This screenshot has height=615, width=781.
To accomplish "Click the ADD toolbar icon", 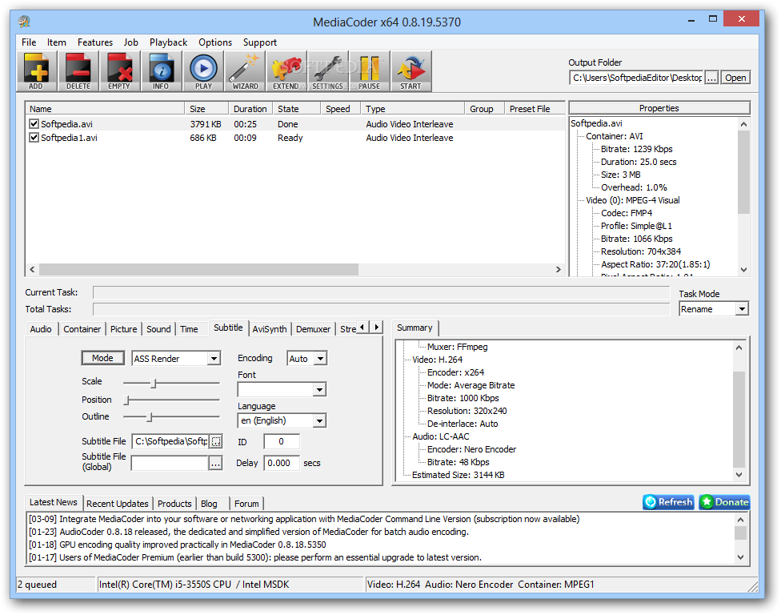I will (36, 71).
